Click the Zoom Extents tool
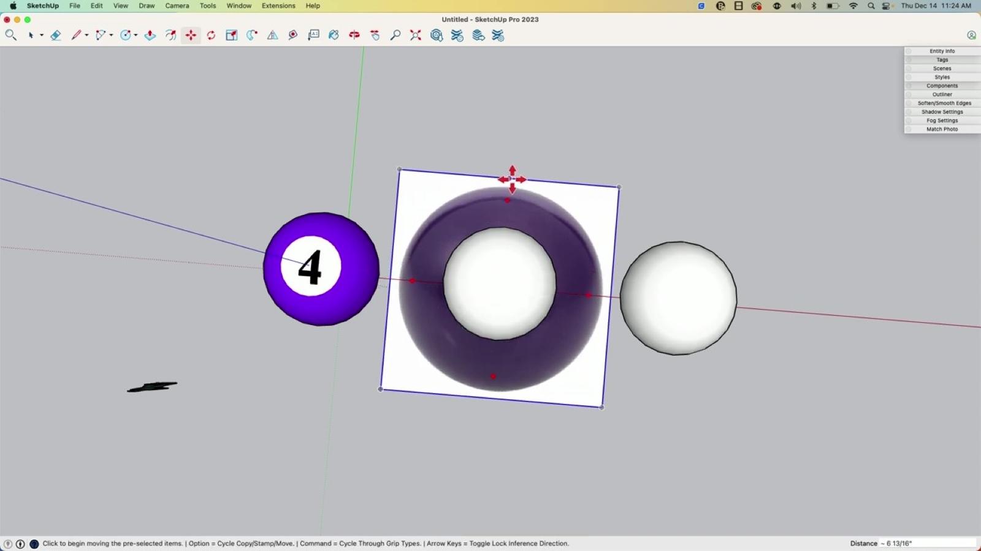This screenshot has width=981, height=551. point(416,36)
